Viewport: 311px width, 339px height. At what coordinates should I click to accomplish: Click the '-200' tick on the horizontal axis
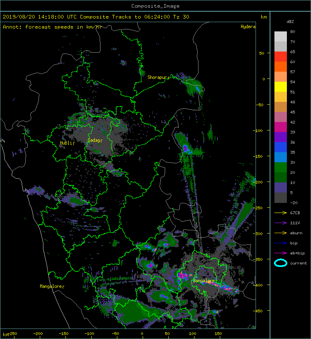click(x=38, y=334)
